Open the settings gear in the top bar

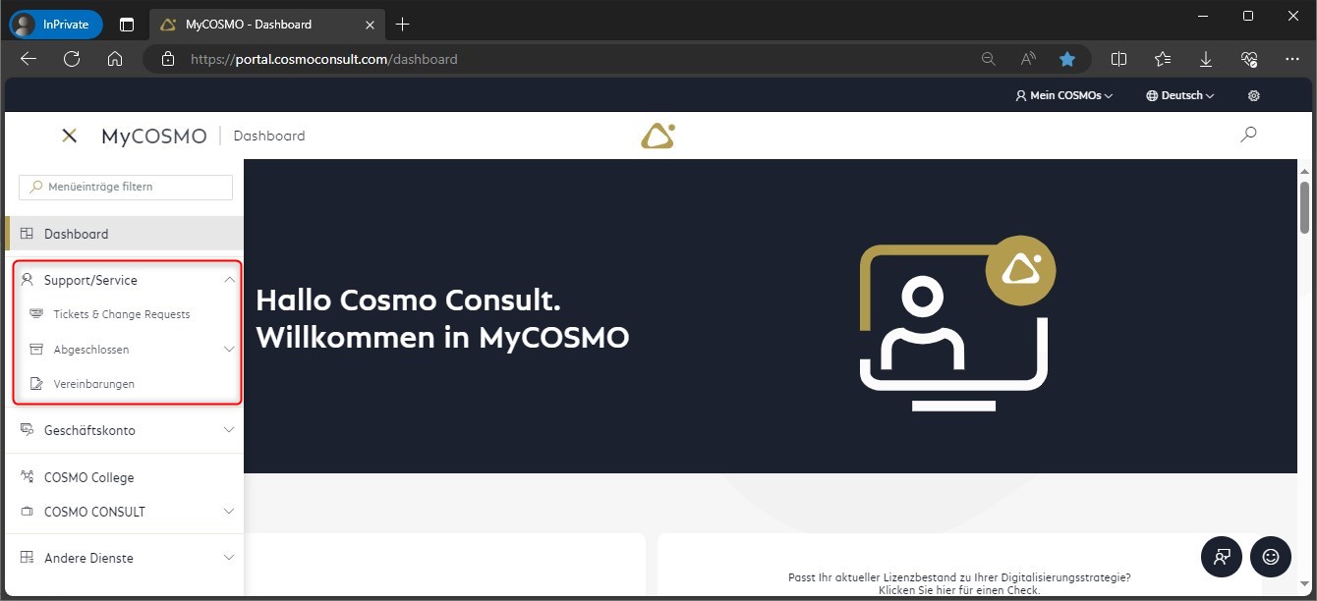click(1253, 94)
